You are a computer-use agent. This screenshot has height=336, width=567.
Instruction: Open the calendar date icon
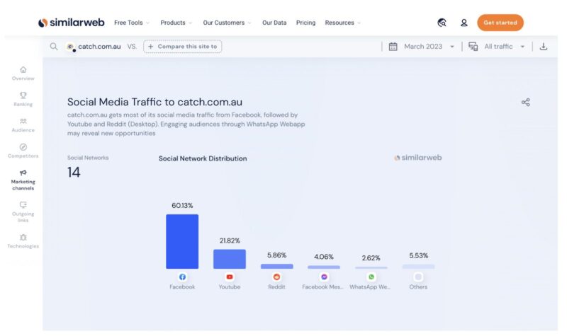point(393,47)
